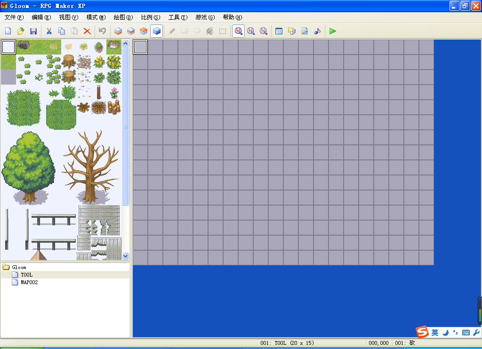Image resolution: width=482 pixels, height=349 pixels.
Task: Open the 绘图(D) menu
Action: pyautogui.click(x=123, y=17)
